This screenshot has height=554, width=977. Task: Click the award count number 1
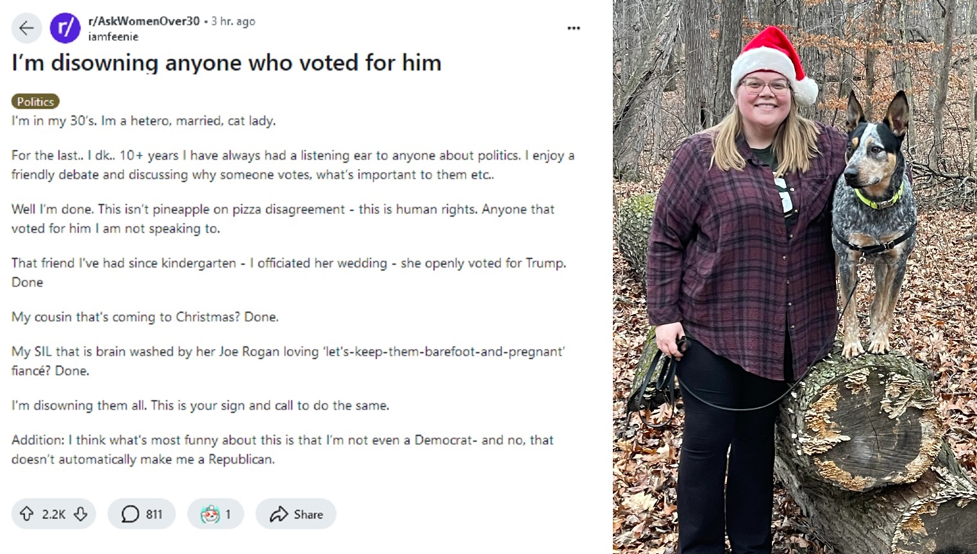point(228,514)
